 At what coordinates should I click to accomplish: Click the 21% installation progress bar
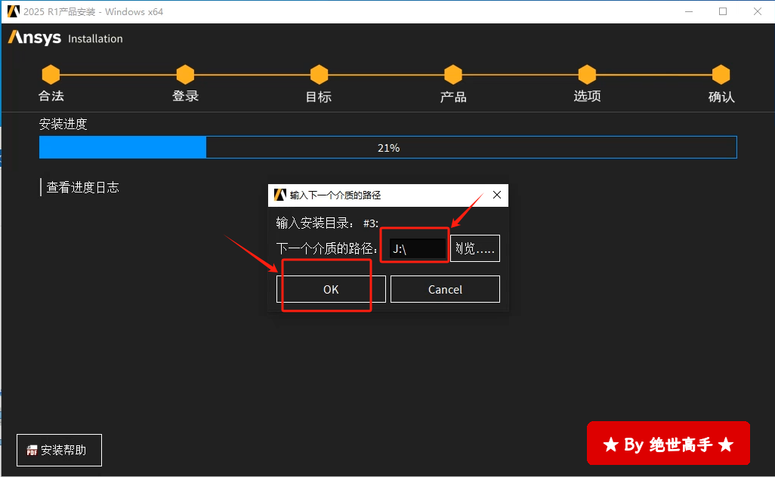(x=387, y=148)
